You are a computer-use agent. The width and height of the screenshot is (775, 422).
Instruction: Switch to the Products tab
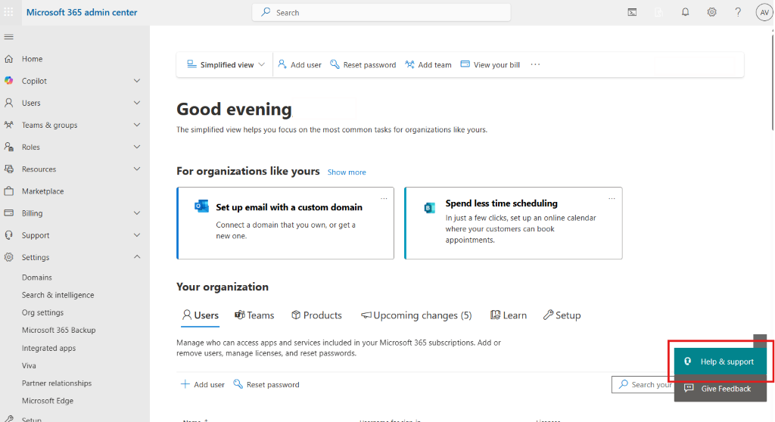click(x=316, y=315)
